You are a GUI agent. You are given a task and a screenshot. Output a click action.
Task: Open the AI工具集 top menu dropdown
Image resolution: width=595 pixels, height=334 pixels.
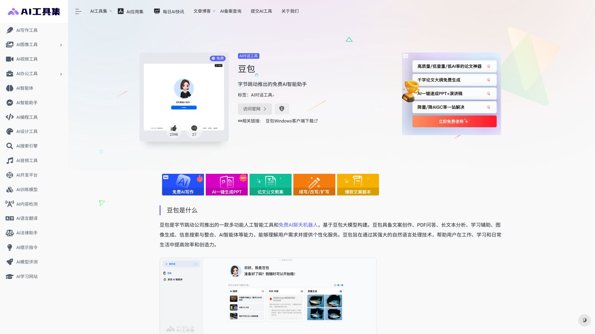pyautogui.click(x=101, y=11)
